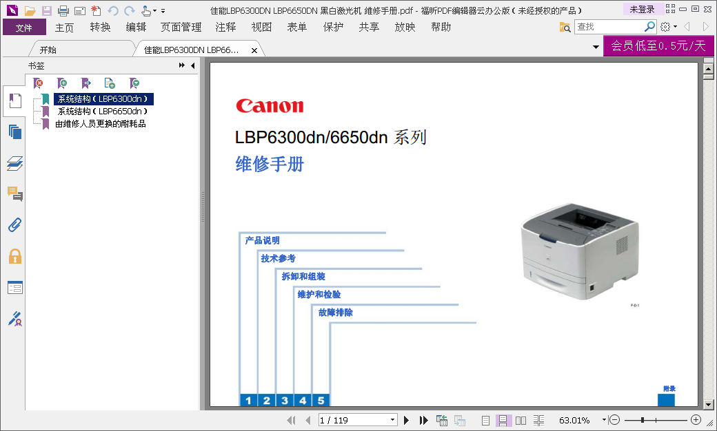Set the bookmark destination with the arrow icon
This screenshot has height=431, width=717.
point(86,83)
